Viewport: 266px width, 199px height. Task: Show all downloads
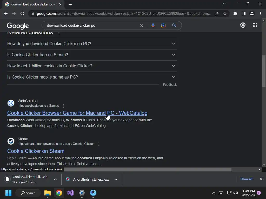pyautogui.click(x=246, y=179)
